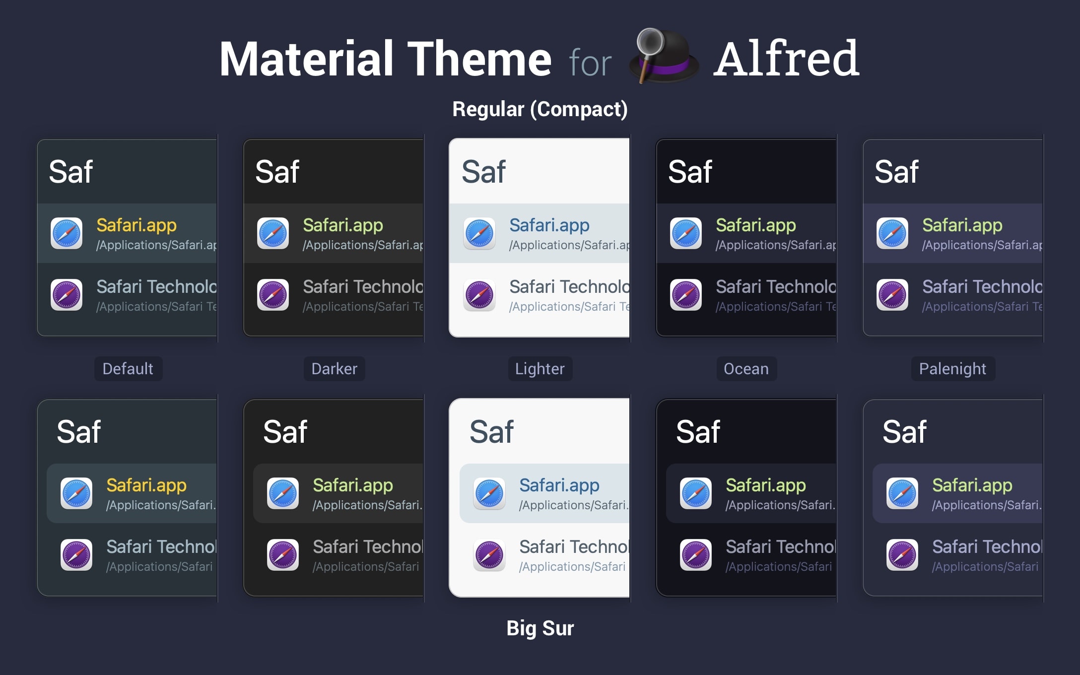Click Safari Technology Preview icon in Palenight Big Sur theme
Screen dimensions: 1080x675
(x=902, y=555)
